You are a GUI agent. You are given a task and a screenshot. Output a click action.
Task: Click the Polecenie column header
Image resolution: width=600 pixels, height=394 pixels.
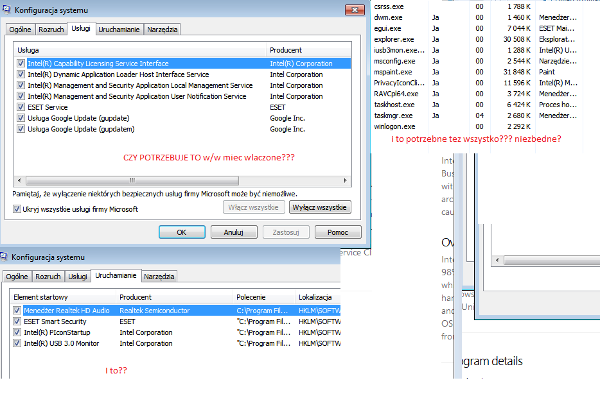click(x=263, y=297)
